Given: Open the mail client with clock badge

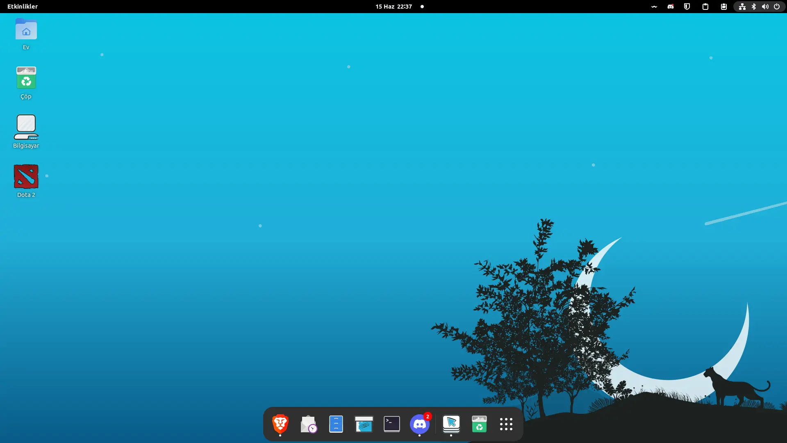Looking at the screenshot, I should [x=308, y=424].
